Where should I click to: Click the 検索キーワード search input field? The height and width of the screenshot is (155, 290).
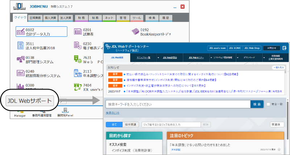point(178,104)
